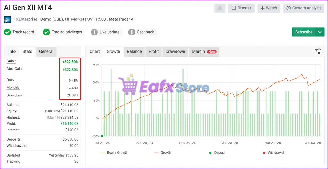Click the Monthly label

13,88
